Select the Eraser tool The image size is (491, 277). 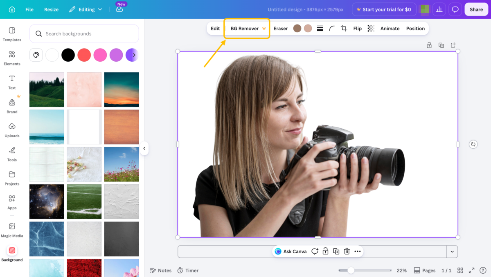click(x=281, y=29)
